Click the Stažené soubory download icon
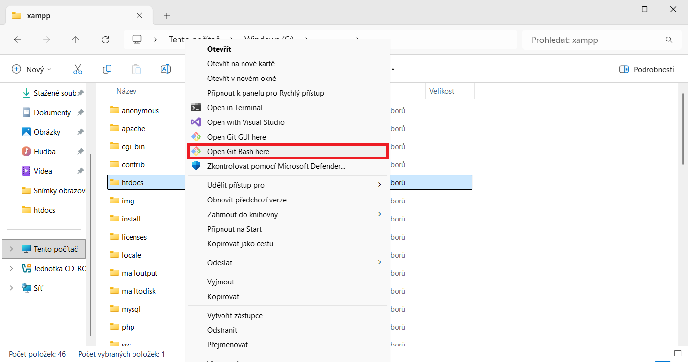The image size is (688, 362). [26, 93]
